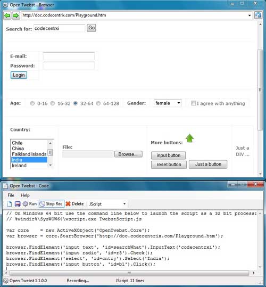Open the Help menu

(25, 195)
